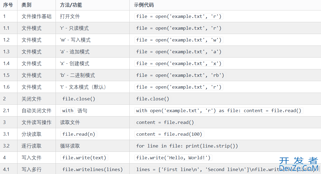Click the for line in file code
321x174 pixels.
[x=187, y=146]
